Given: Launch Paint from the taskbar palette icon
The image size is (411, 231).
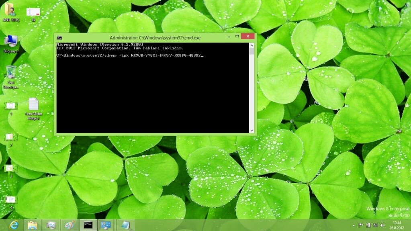Looking at the screenshot, I should (x=69, y=225).
